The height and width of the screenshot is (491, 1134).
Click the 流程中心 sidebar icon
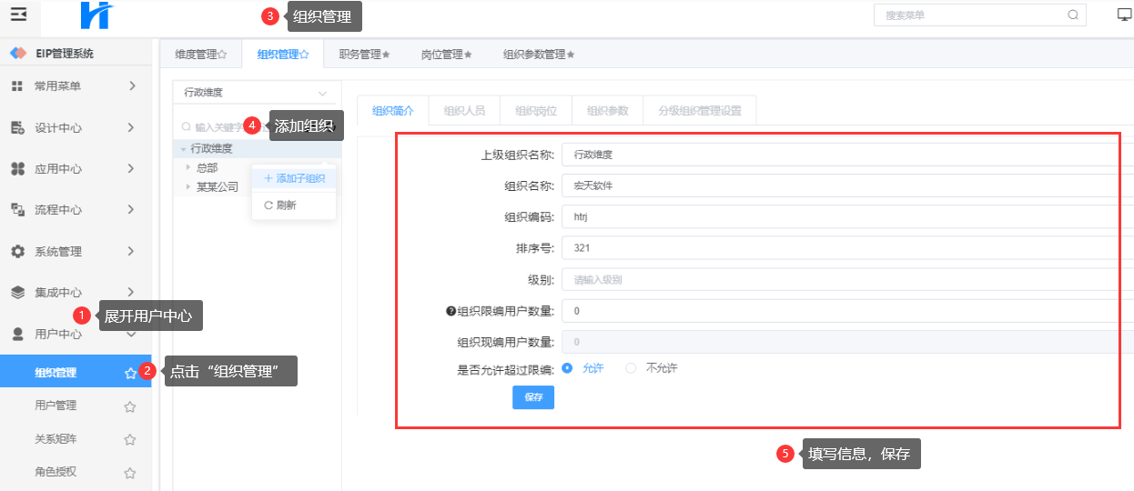17,210
